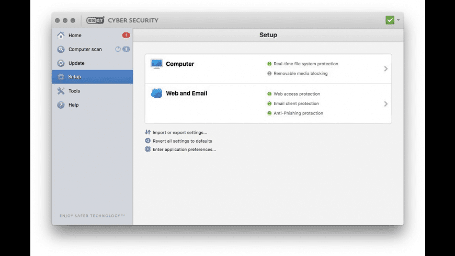This screenshot has height=256, width=455.
Task: Go to the Update section
Action: pos(92,63)
